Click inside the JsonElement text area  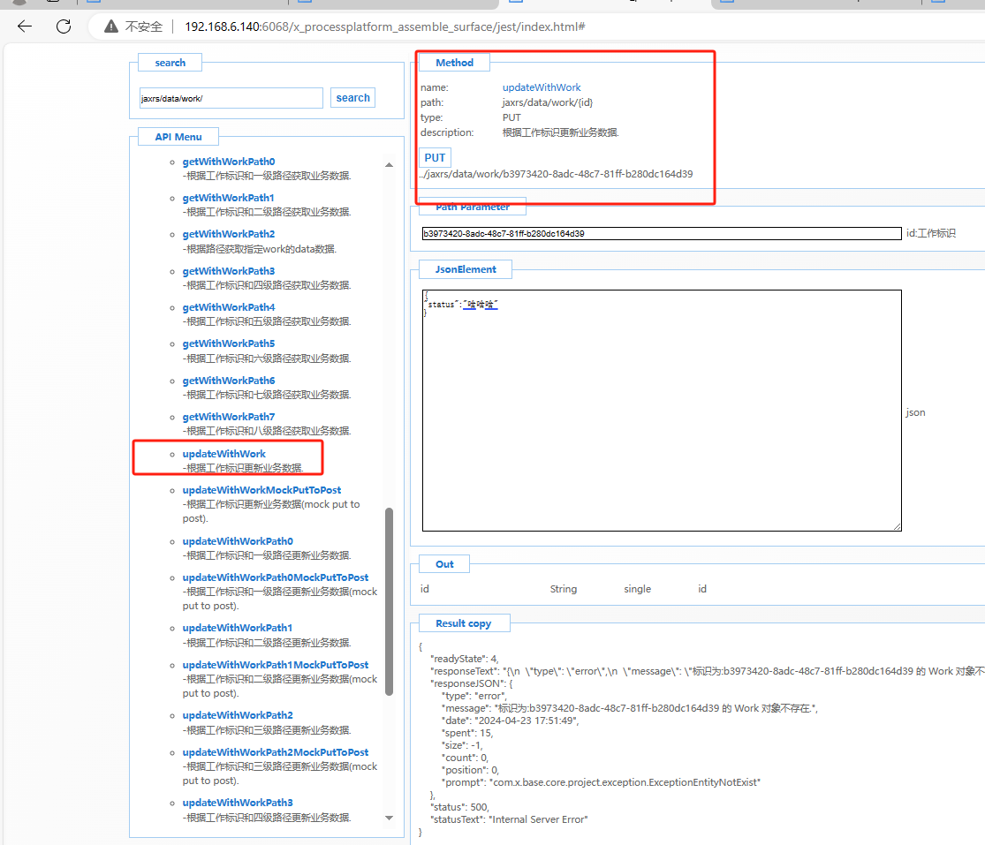click(x=662, y=411)
